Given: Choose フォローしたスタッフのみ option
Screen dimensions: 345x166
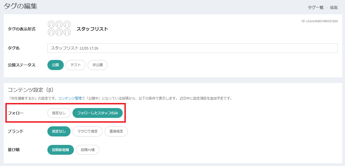Looking at the screenshot, I should coord(98,113).
